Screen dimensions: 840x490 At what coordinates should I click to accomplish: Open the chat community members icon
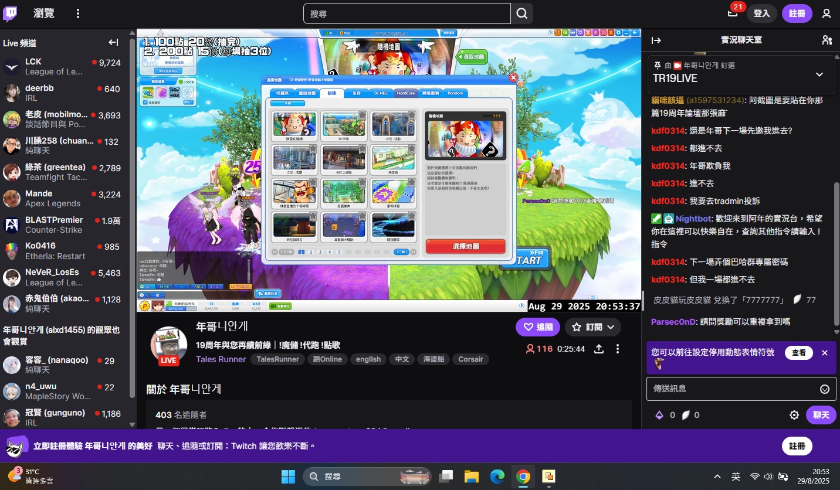827,40
